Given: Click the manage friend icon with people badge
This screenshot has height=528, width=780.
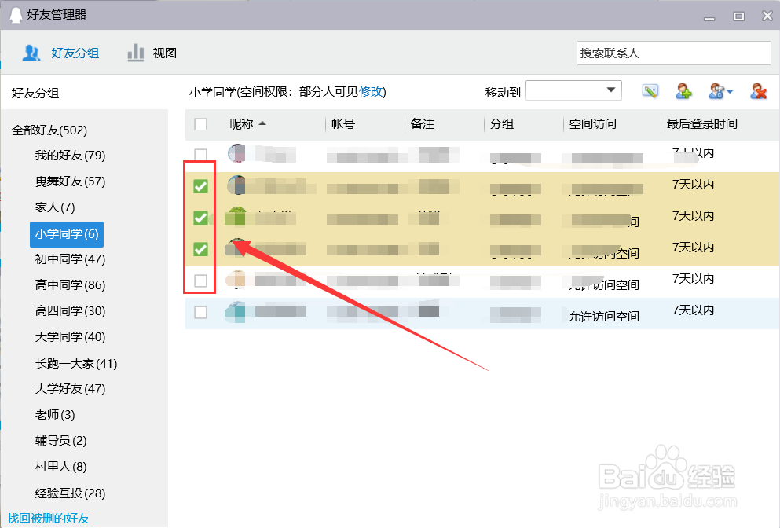Looking at the screenshot, I should [716, 91].
